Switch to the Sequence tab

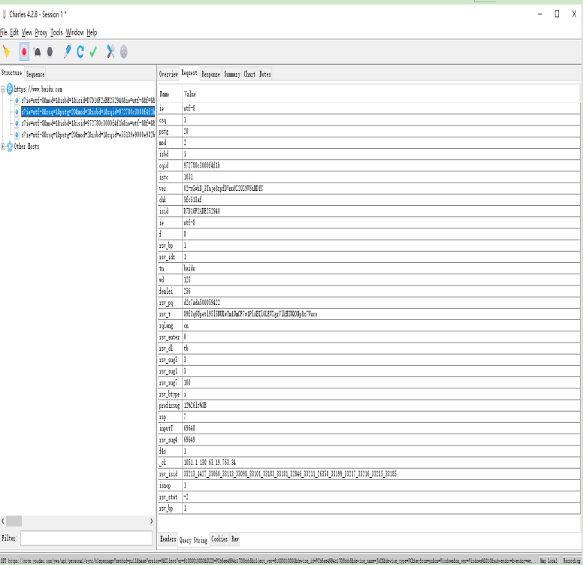click(35, 74)
